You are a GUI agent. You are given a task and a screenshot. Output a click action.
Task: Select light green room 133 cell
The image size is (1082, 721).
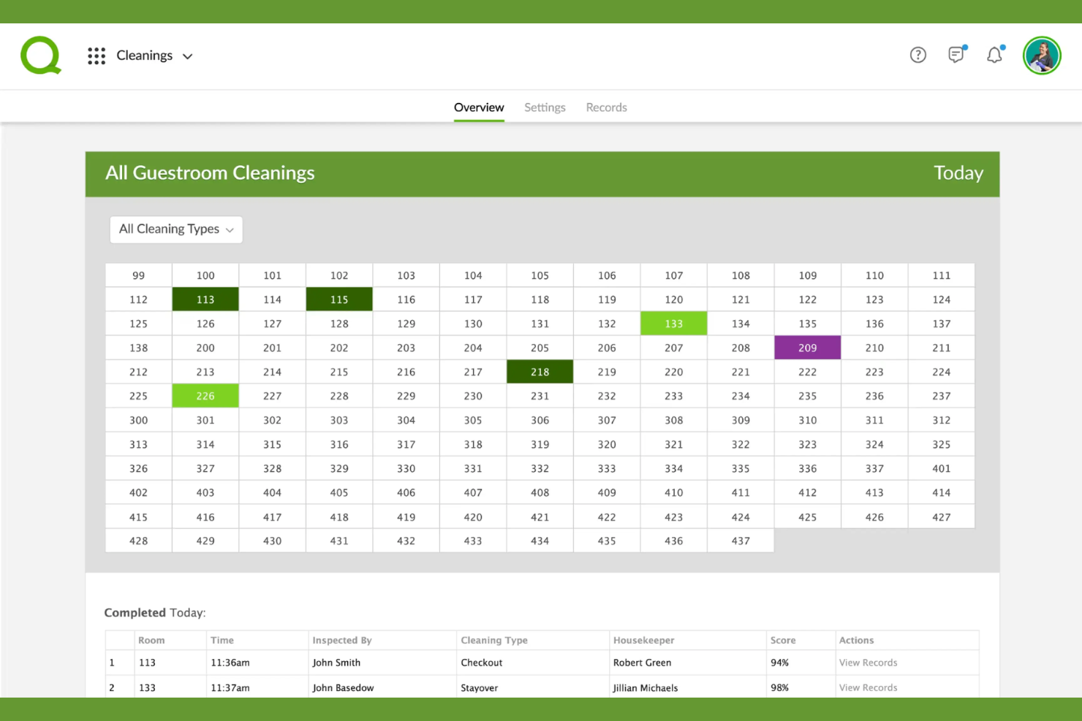[674, 324]
